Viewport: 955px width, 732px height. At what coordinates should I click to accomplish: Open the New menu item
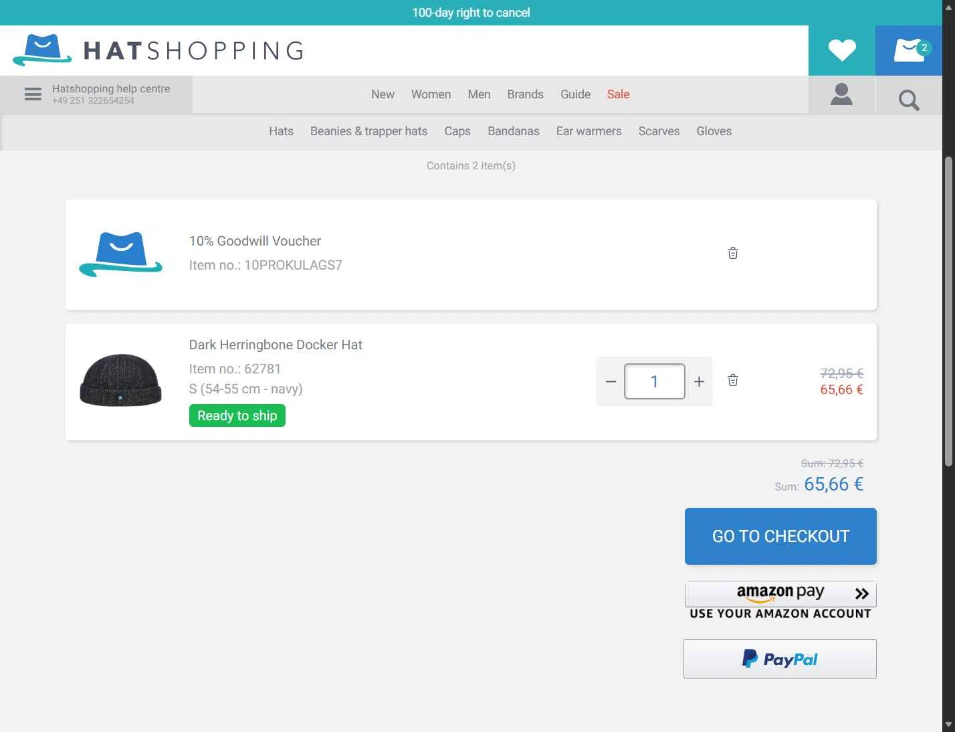[x=383, y=94]
